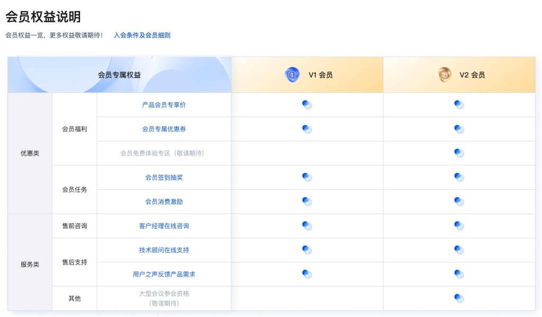Click the V2 member gold badge icon
The width and height of the screenshot is (542, 317).
[x=444, y=75]
